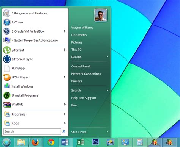This screenshot has height=147, width=180.
Task: Open Documents from the right pane
Action: [79, 35]
